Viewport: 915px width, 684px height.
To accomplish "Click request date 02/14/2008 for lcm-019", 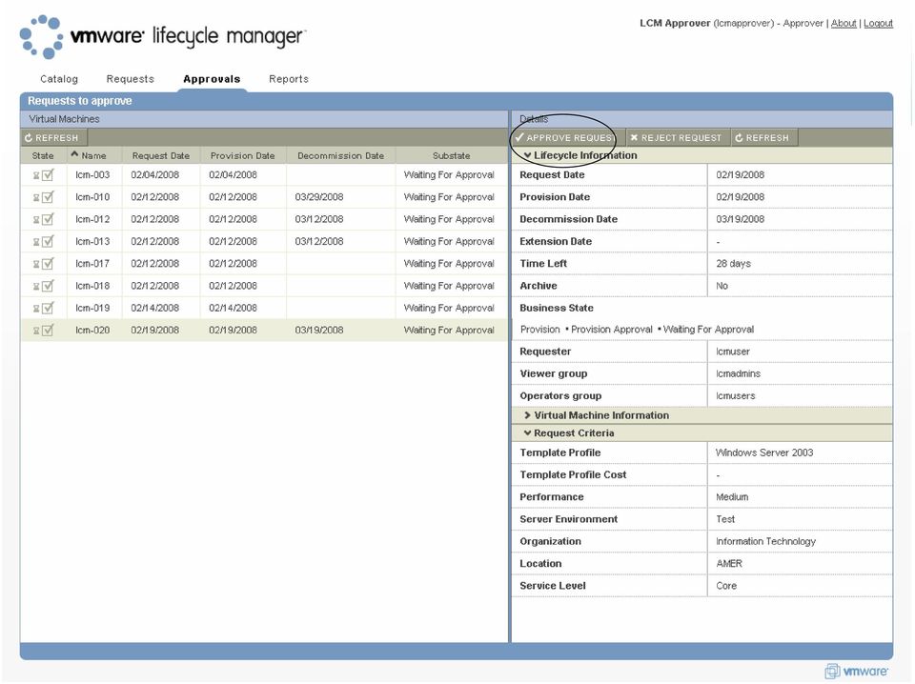I will coord(155,308).
